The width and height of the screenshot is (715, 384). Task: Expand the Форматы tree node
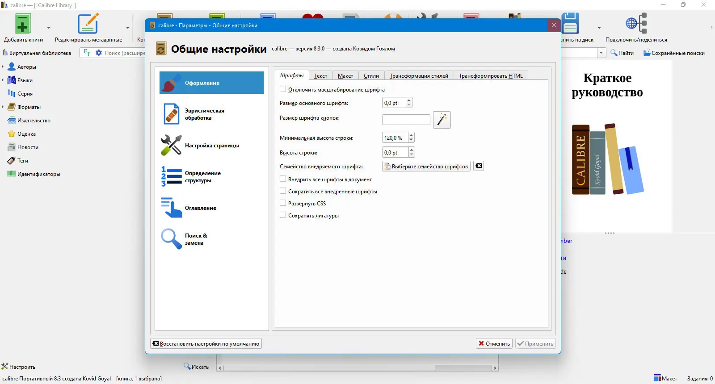3,107
